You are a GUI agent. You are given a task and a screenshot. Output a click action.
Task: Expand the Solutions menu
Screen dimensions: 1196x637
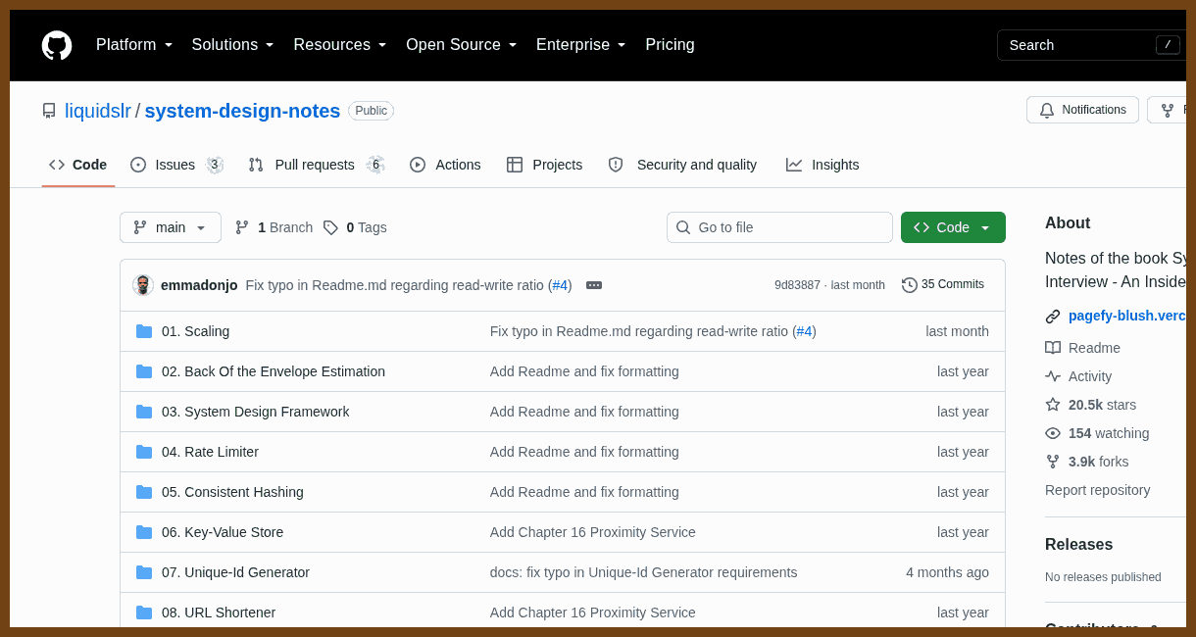coord(233,45)
